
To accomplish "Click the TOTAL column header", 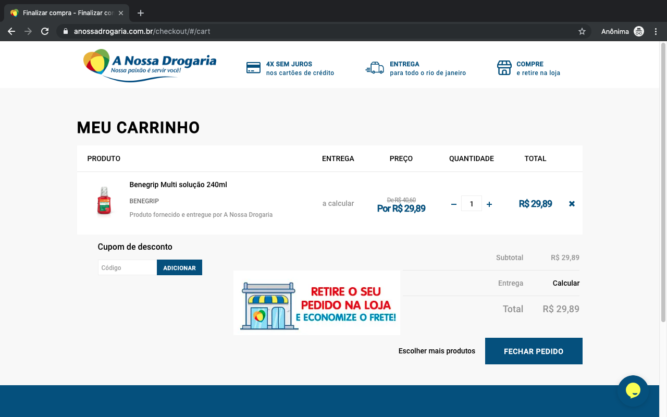I will 535,158.
